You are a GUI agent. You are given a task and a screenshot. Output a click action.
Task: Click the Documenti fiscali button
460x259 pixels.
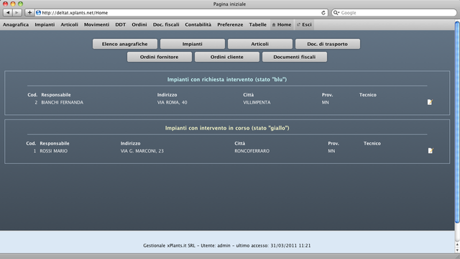[x=295, y=57]
